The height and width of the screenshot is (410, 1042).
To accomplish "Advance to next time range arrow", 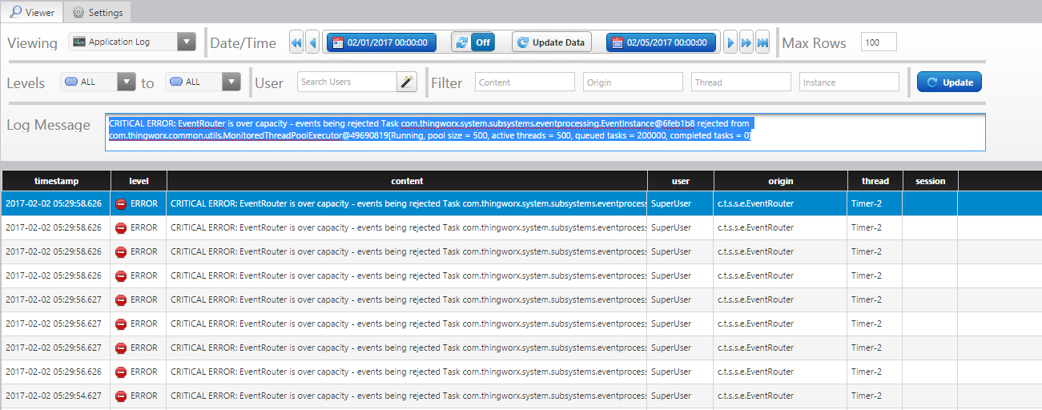I will point(730,42).
